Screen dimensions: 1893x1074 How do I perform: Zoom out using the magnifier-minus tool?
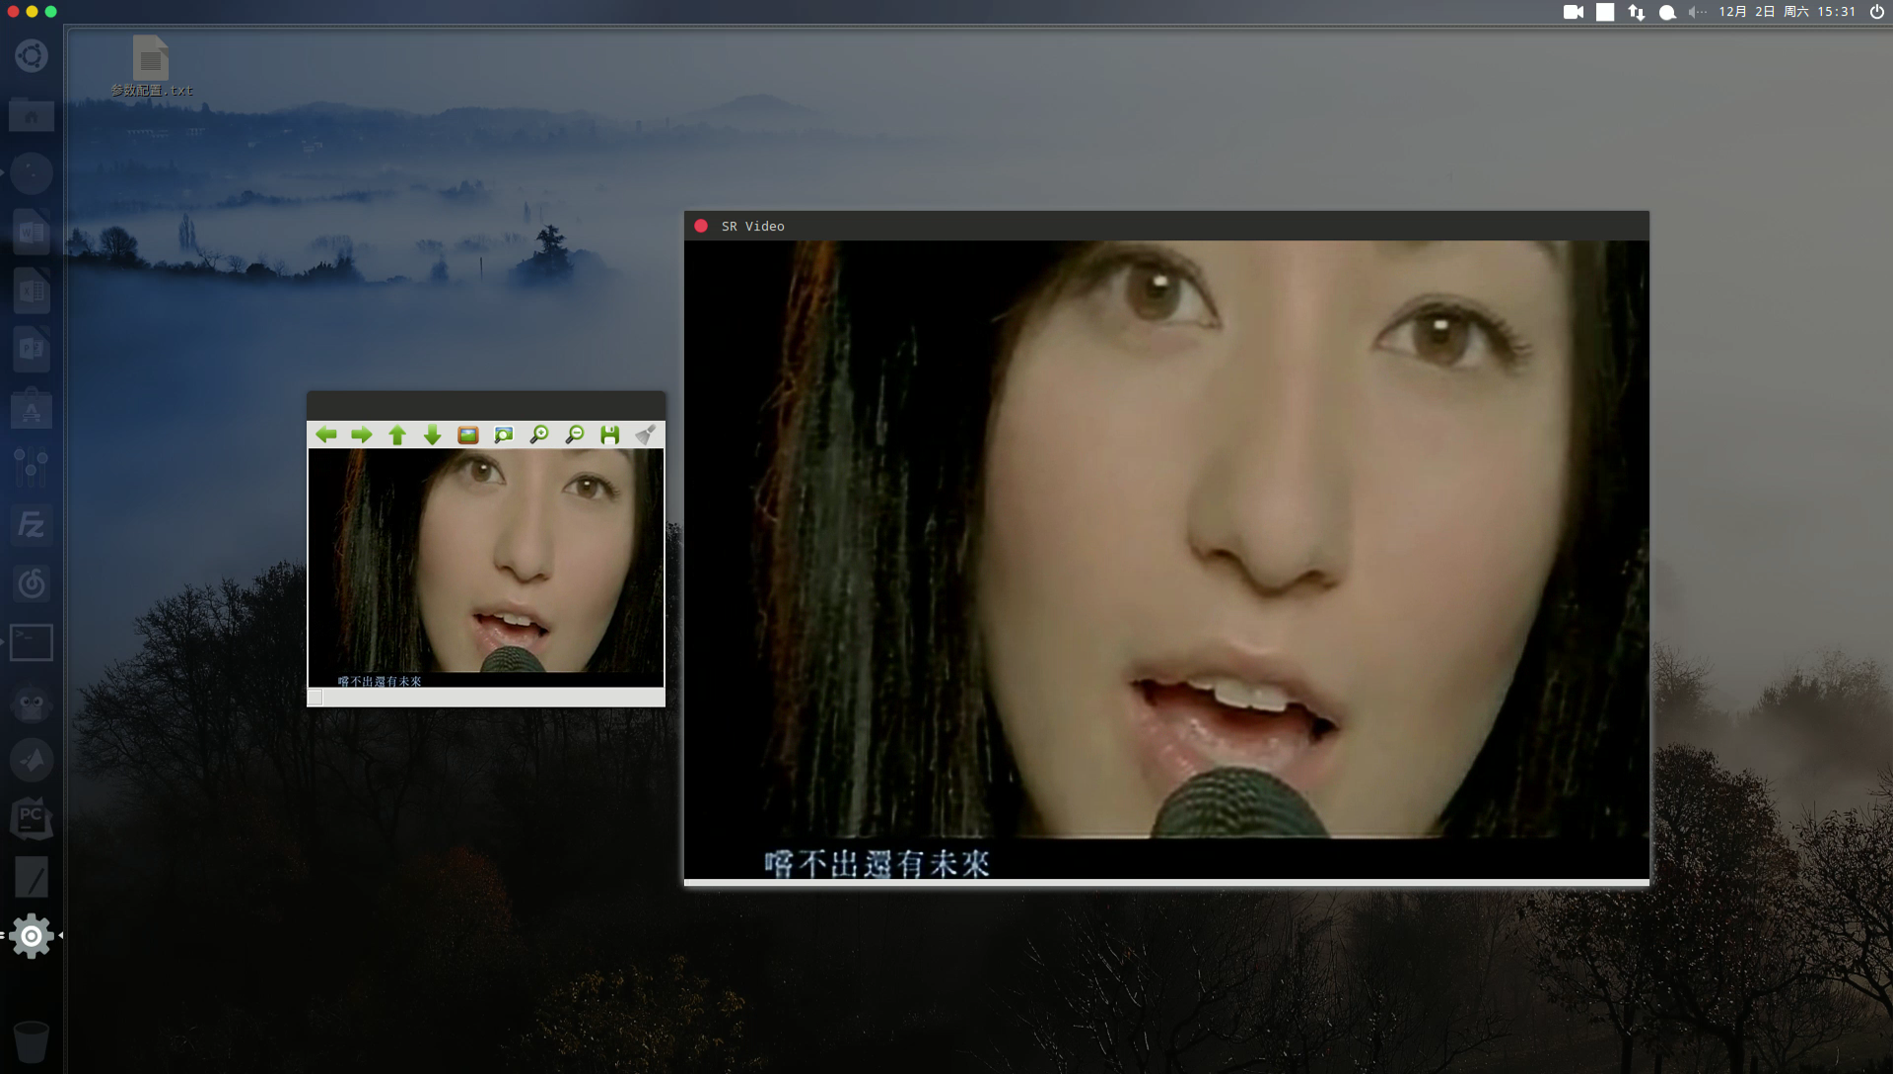click(x=575, y=434)
